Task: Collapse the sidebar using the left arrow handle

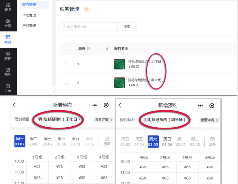Action: 54,91
